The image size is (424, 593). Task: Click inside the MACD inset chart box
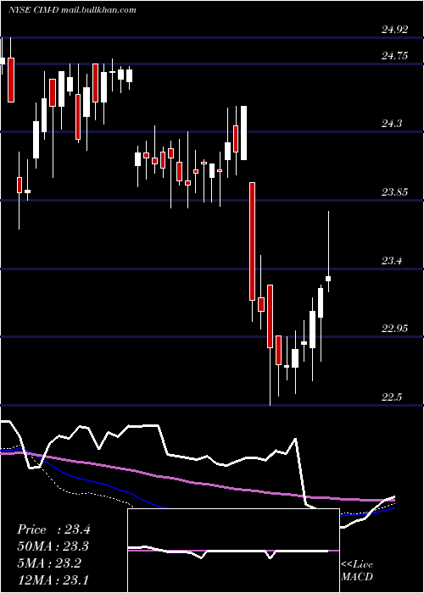point(233,551)
